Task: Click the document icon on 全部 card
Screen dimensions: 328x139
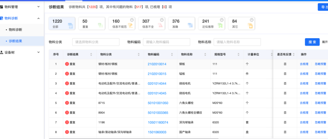Action: [x=70, y=26]
